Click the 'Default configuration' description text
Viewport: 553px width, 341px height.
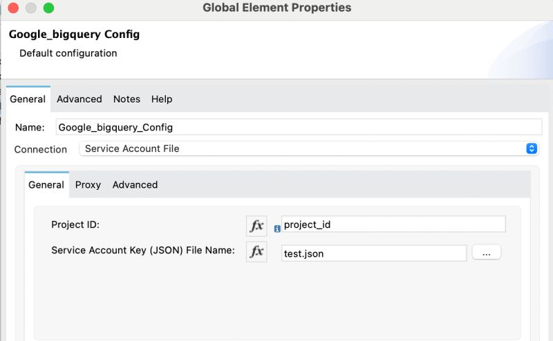(68, 53)
